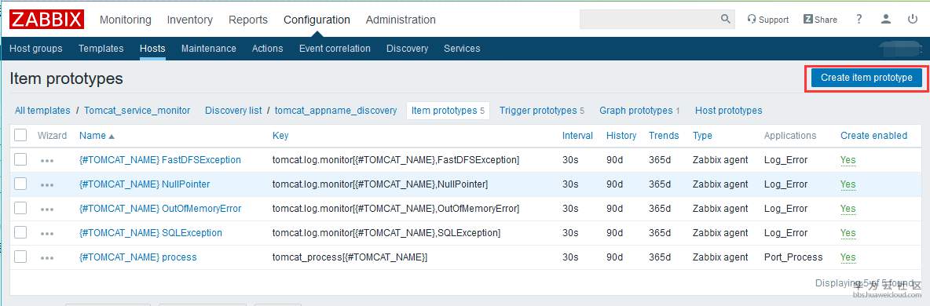This screenshot has height=306, width=930.
Task: Select Port_Process application cell
Action: tap(793, 257)
